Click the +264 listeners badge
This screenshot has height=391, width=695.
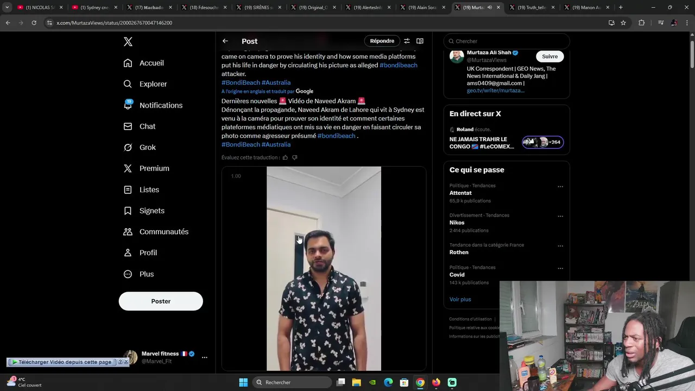pos(543,142)
